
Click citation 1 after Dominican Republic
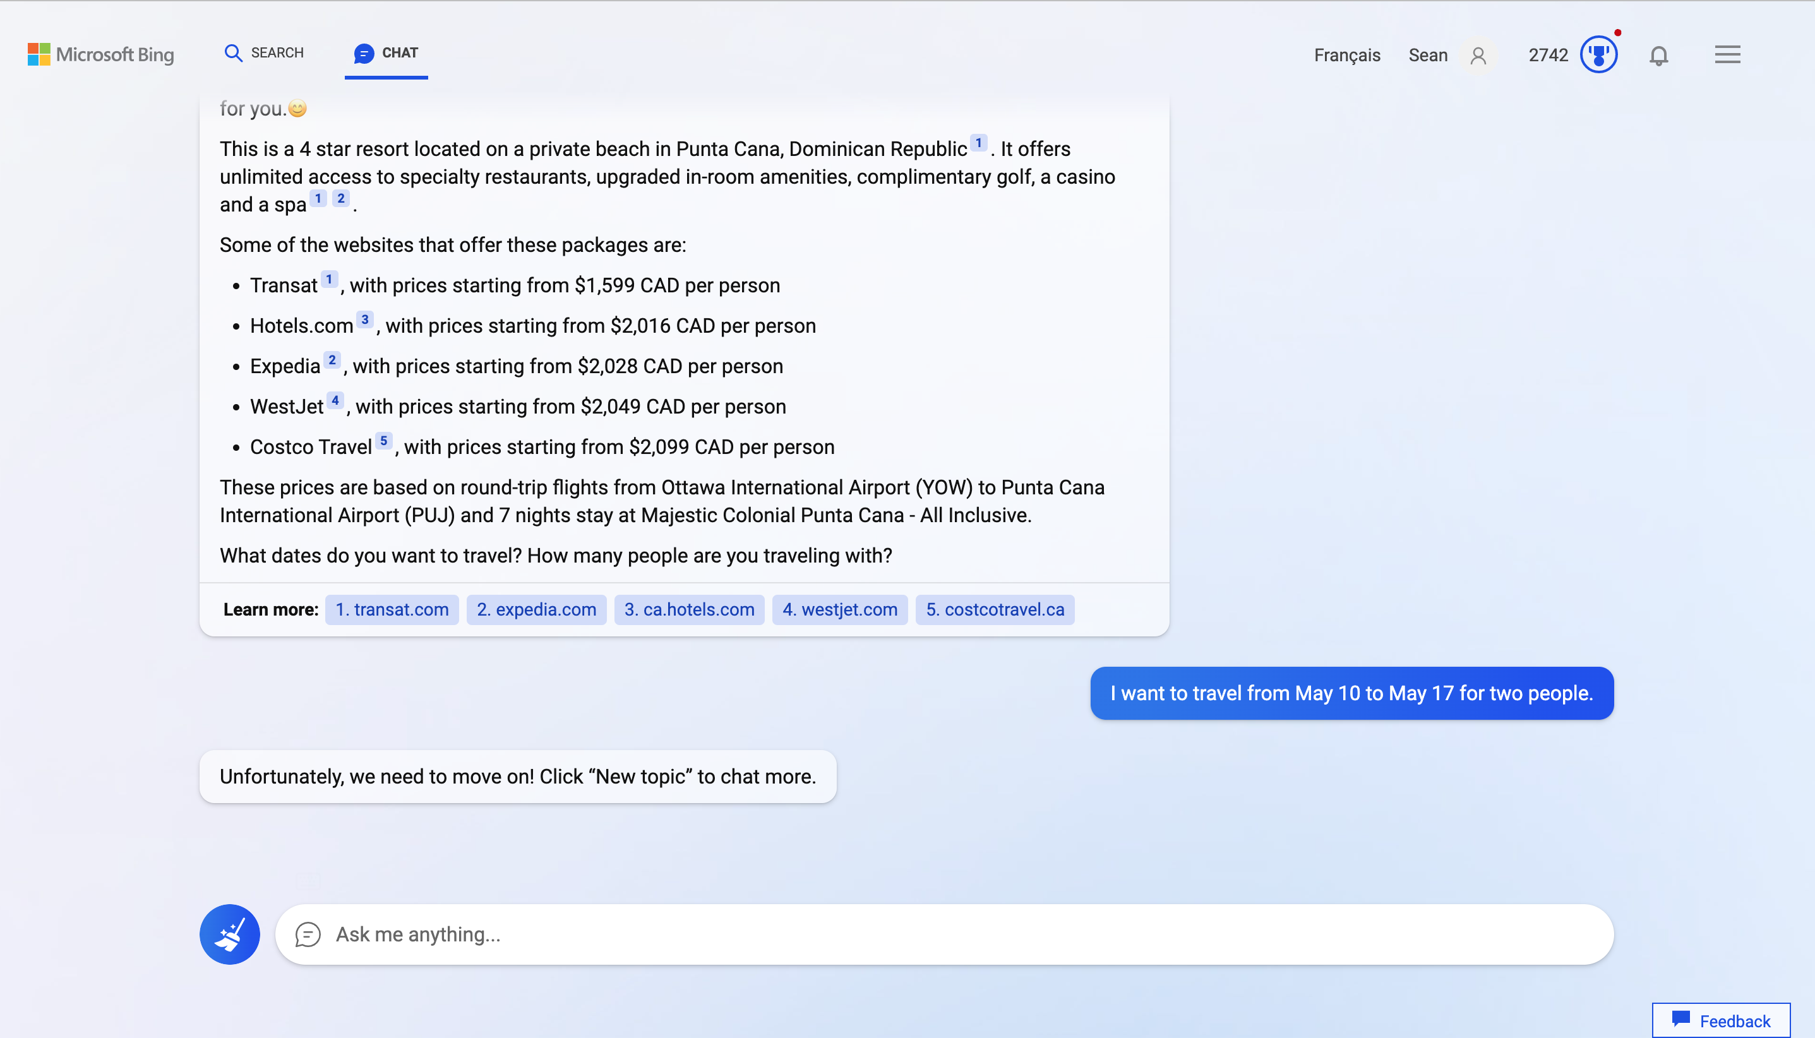978,143
